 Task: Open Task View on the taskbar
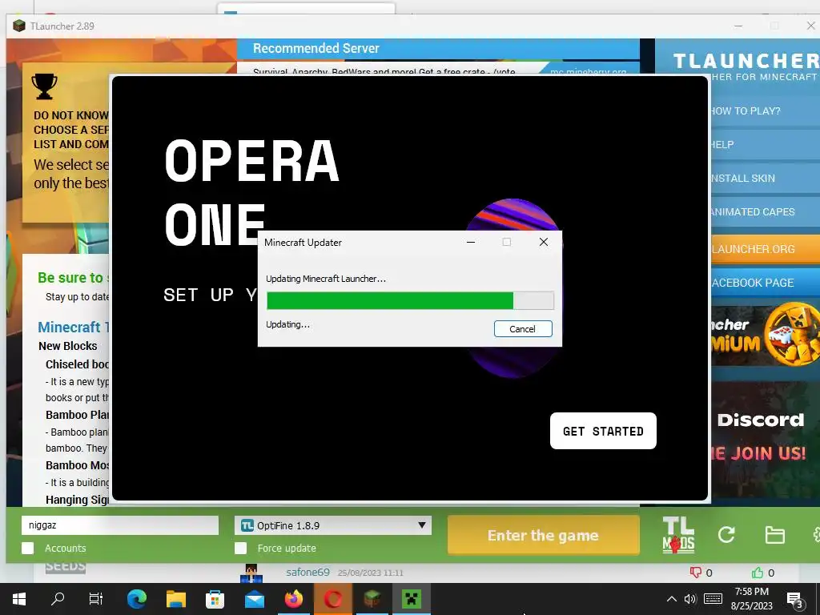click(96, 599)
